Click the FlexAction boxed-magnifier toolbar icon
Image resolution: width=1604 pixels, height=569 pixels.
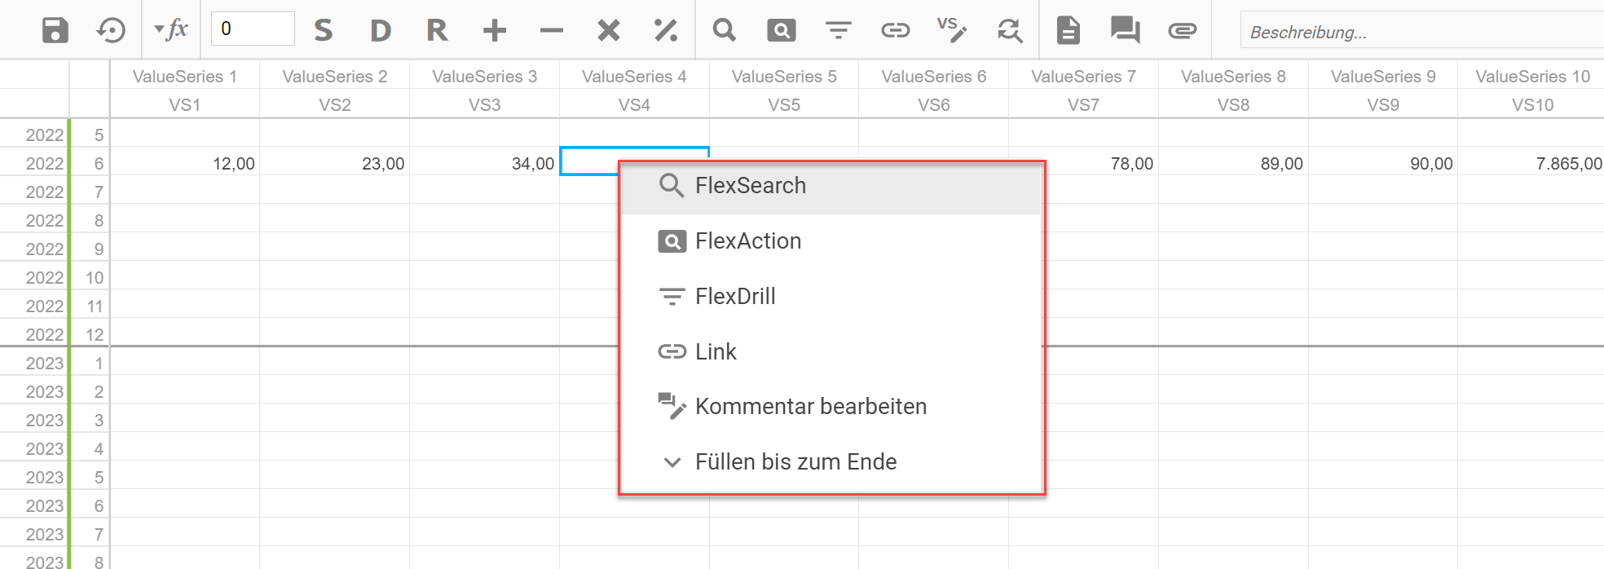click(781, 29)
